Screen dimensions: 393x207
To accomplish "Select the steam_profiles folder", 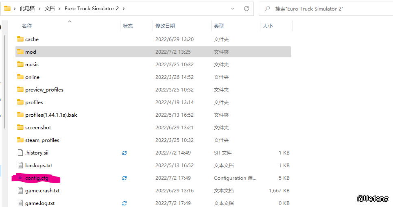I will point(42,140).
